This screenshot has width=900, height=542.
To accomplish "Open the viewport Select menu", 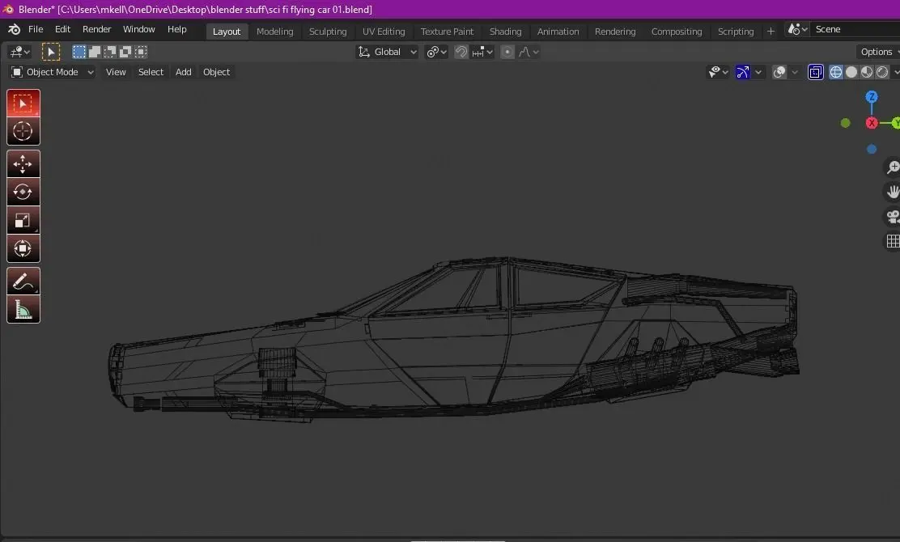I will click(151, 72).
